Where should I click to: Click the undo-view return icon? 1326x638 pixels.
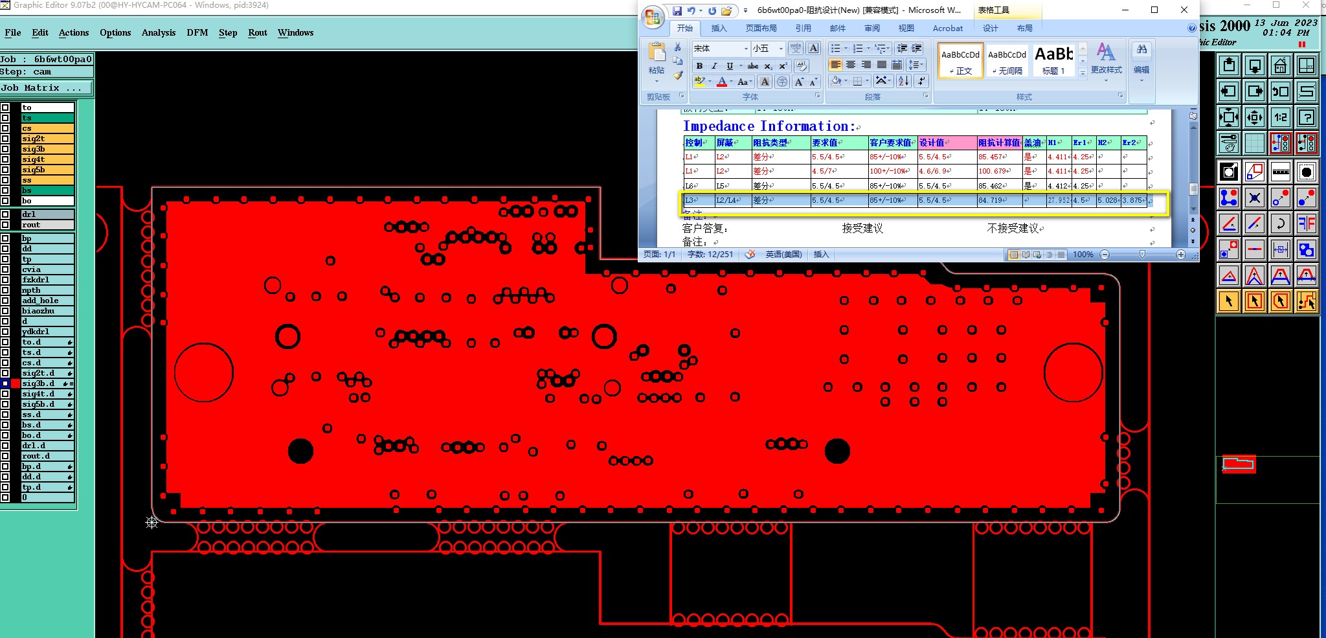click(1281, 91)
